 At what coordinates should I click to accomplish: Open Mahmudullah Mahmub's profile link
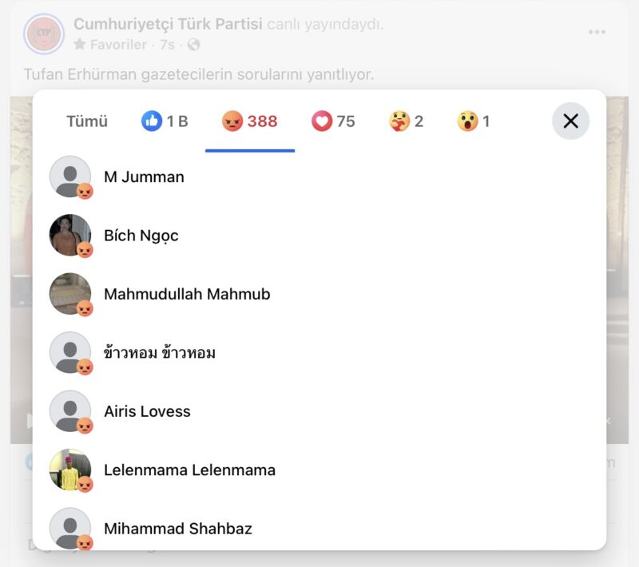coord(187,294)
